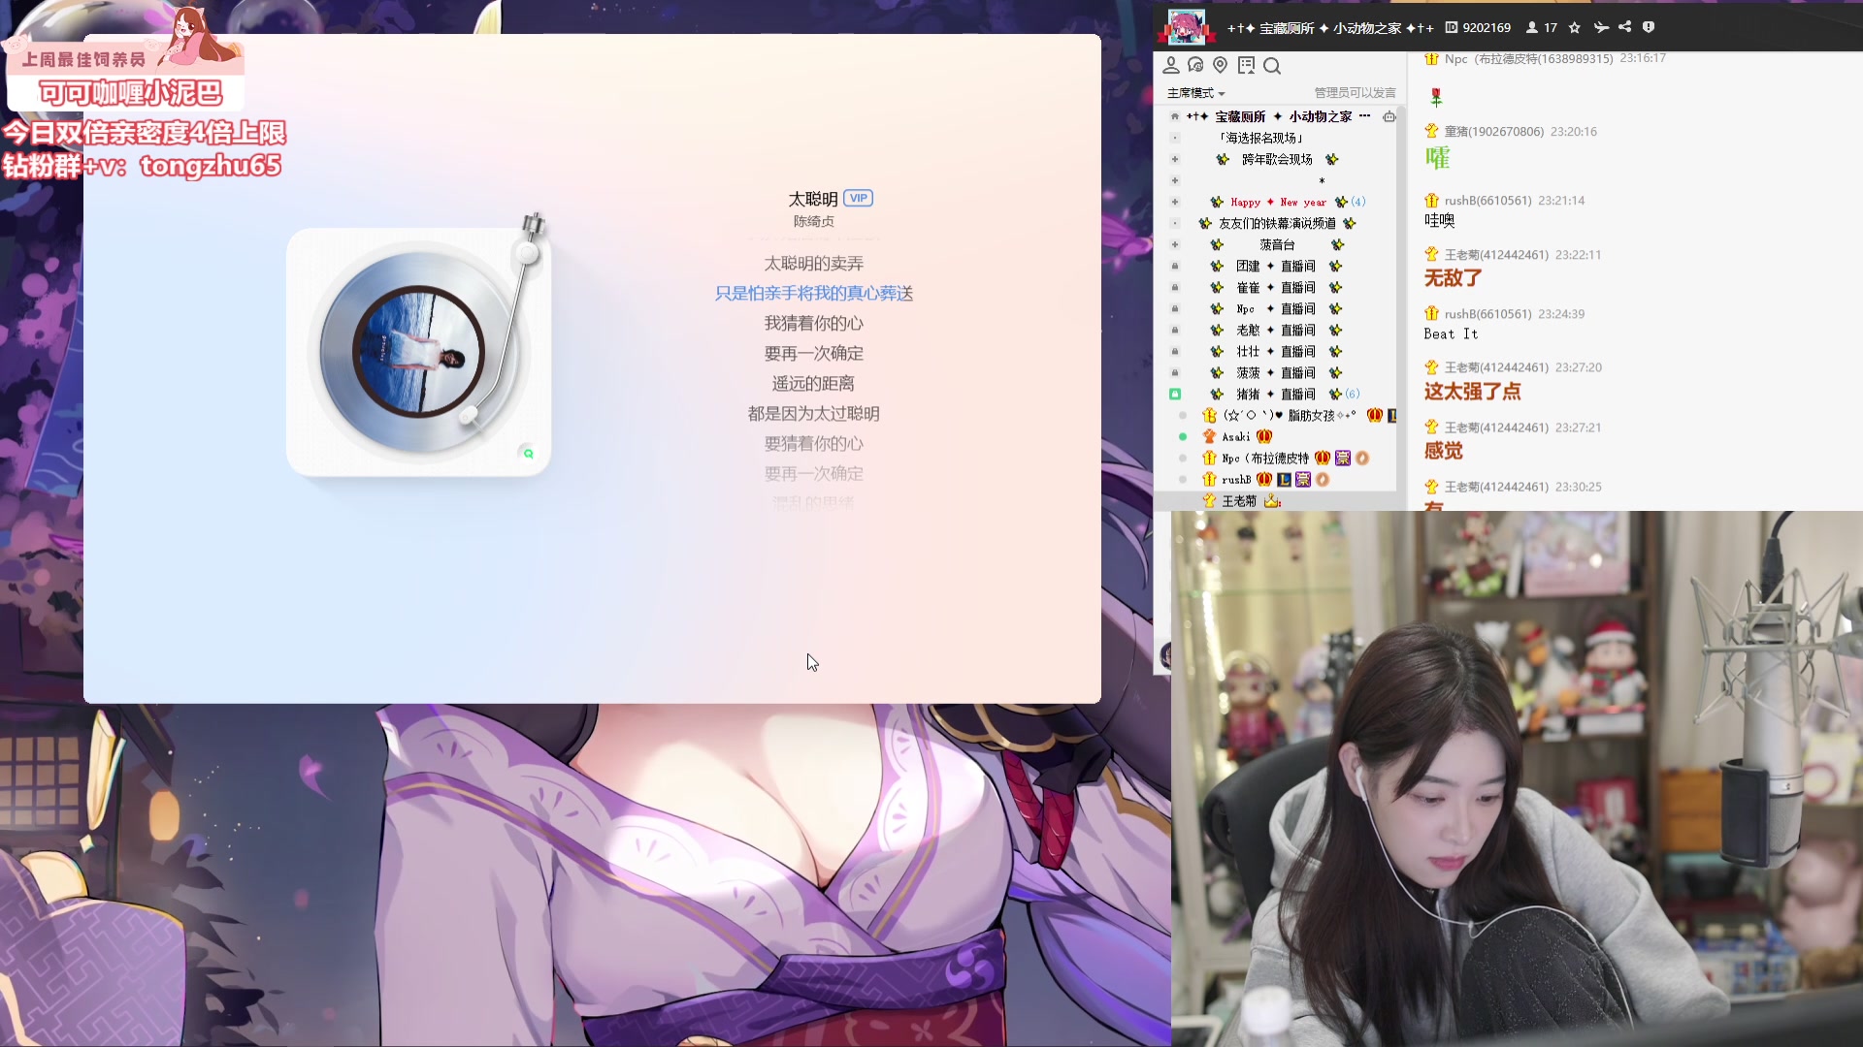This screenshot has height=1047, width=1863.
Task: Select user Npc（布拉德皮特 in channel list
Action: click(1265, 458)
